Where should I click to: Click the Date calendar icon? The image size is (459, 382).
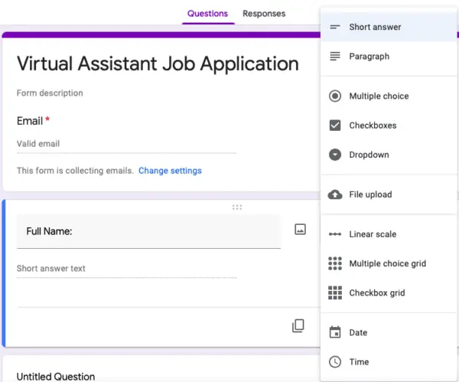[x=334, y=332]
